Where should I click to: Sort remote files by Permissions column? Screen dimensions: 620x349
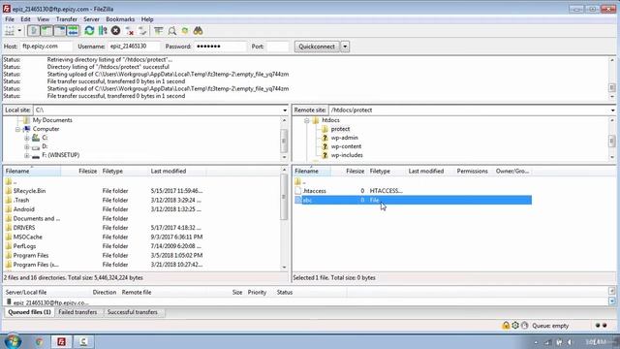pyautogui.click(x=472, y=172)
